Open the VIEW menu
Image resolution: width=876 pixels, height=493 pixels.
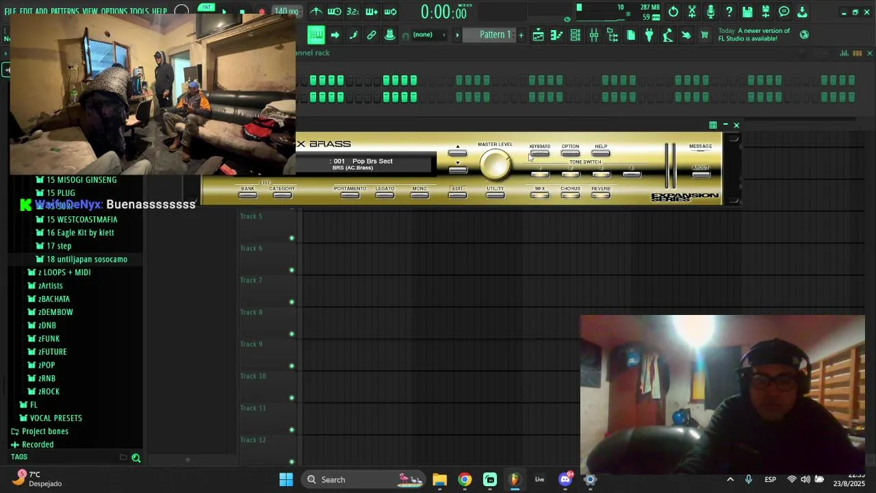coord(90,12)
